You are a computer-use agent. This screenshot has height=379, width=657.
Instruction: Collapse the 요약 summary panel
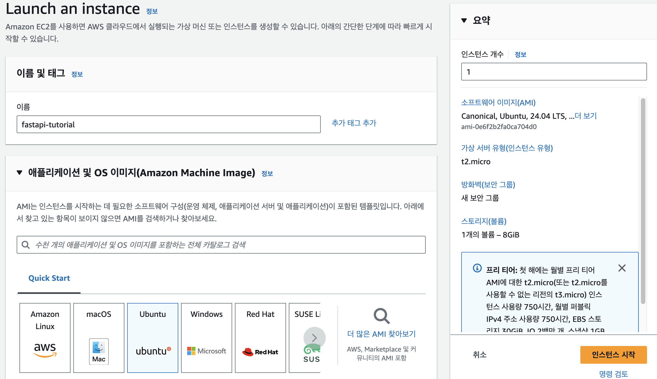pyautogui.click(x=464, y=20)
